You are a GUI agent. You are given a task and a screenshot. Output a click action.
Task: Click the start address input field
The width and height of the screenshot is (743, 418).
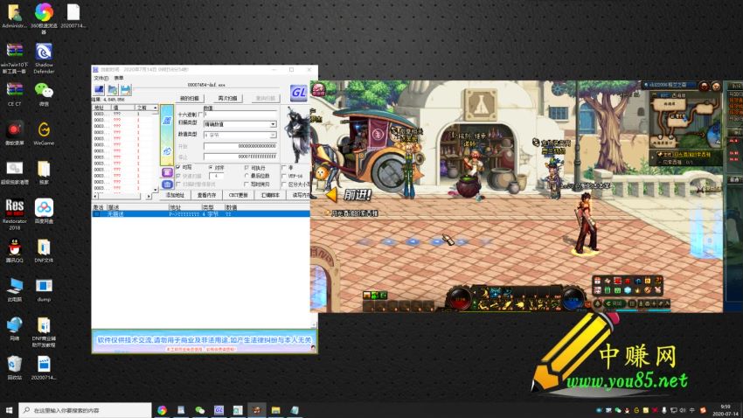(240, 146)
